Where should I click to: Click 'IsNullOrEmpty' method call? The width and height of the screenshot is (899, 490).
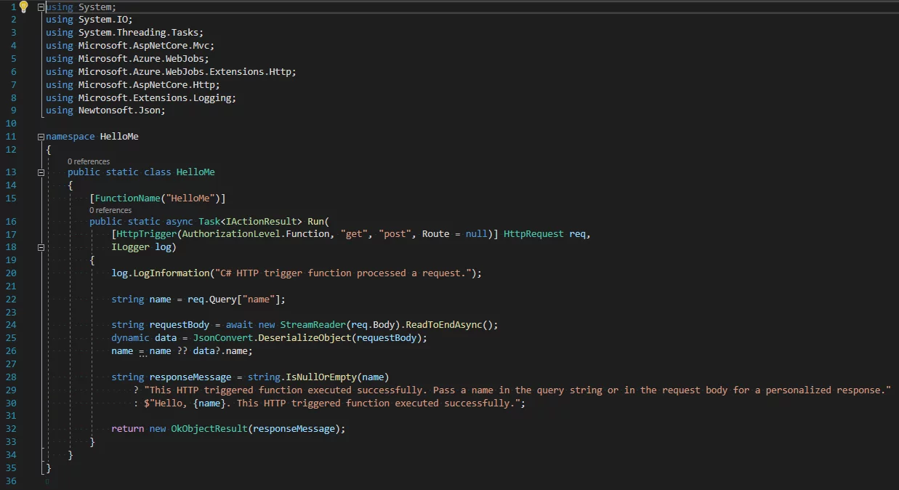tap(321, 378)
